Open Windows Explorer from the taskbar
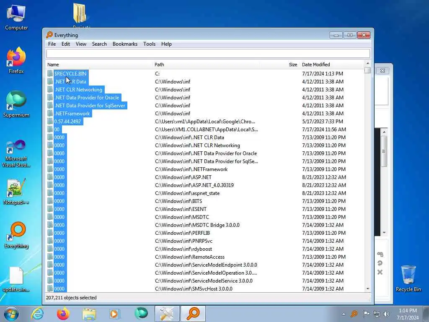 coord(89,314)
